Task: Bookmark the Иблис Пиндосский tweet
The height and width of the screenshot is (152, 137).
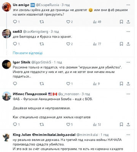Action: 121,125
